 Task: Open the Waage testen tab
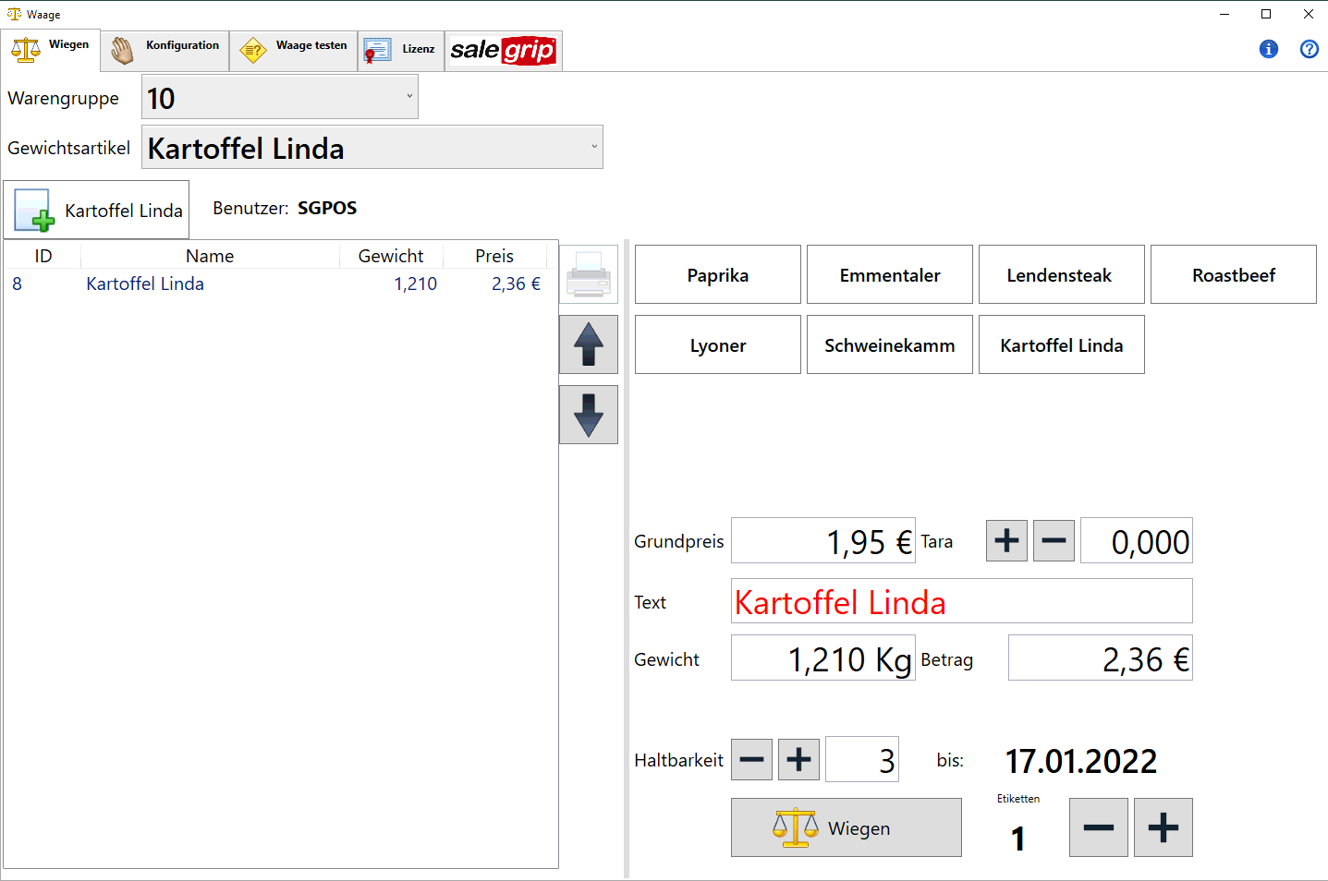293,50
